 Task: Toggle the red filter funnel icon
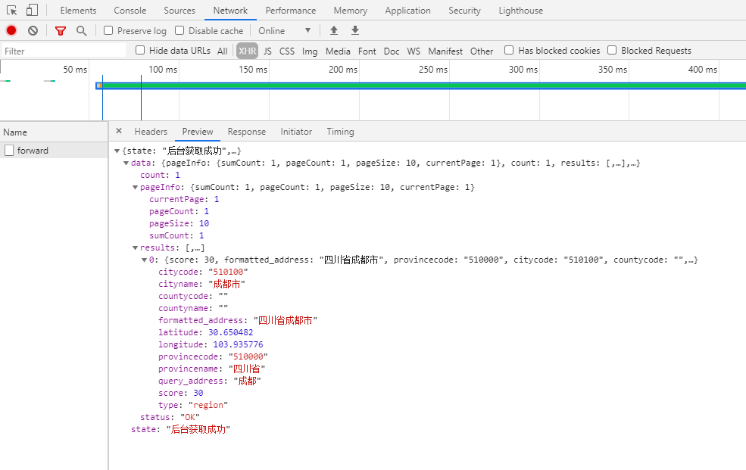[61, 31]
